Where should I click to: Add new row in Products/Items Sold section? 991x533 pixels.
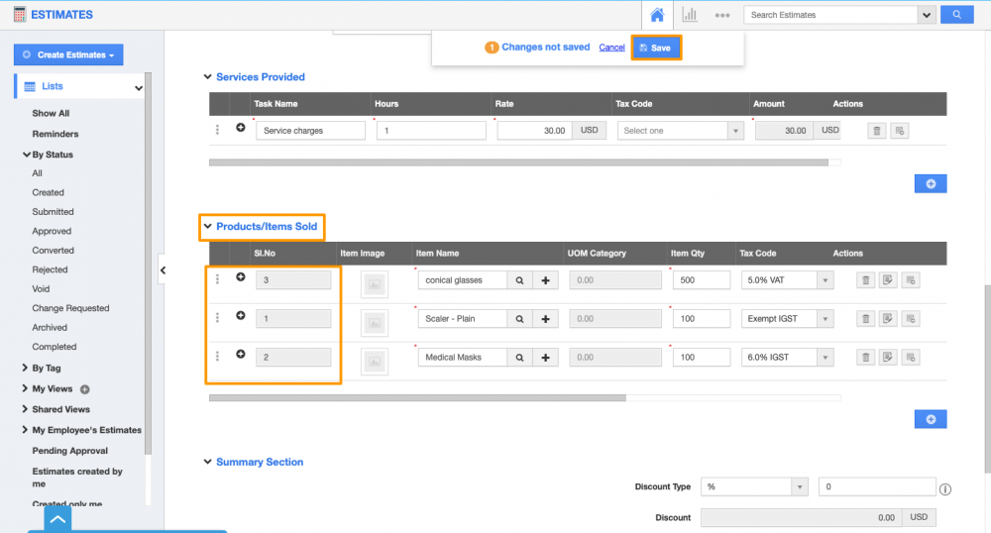(x=930, y=419)
